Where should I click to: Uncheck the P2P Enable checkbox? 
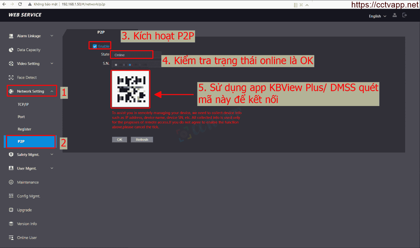tap(95, 46)
